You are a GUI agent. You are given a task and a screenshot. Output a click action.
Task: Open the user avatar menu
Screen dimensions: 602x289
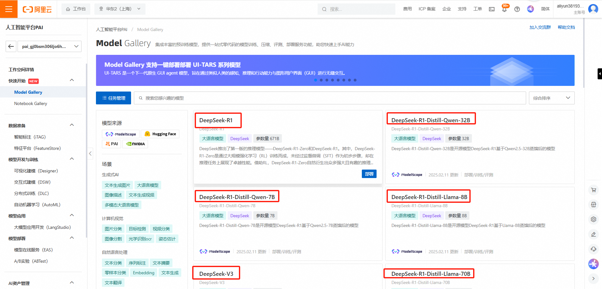tap(593, 9)
